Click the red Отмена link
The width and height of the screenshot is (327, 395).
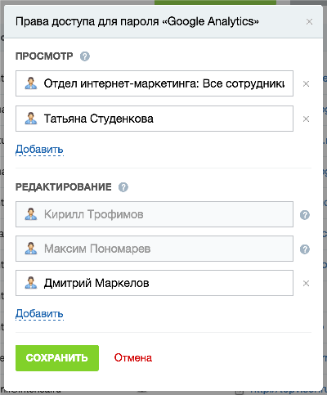(x=133, y=358)
